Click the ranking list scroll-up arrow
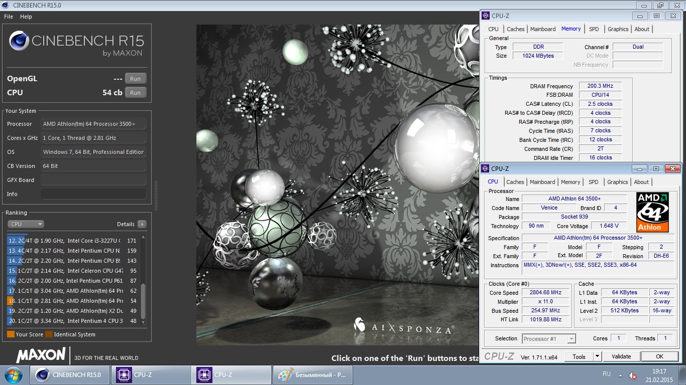The image size is (686, 385). pos(143,237)
